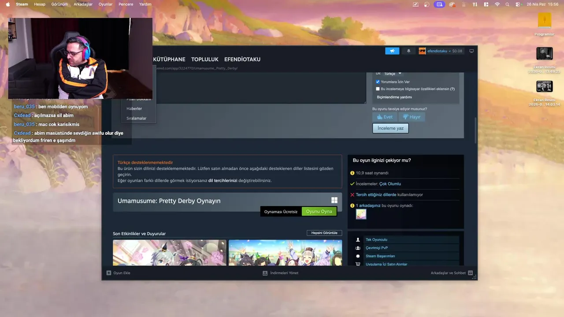This screenshot has height=317, width=564.
Task: Choose Hayır thumbs-down button
Action: 412,117
